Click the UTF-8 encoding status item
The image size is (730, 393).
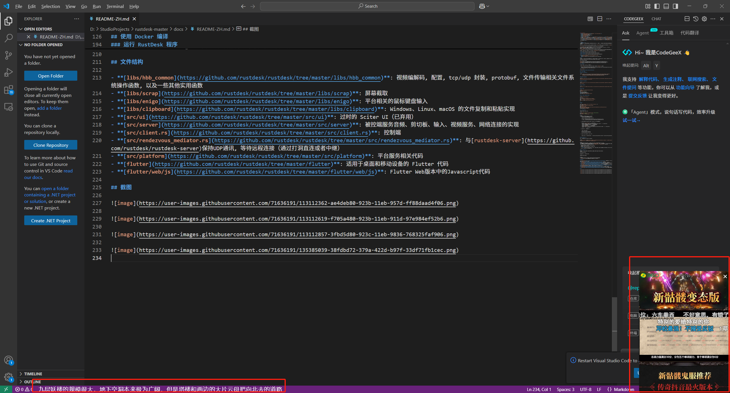click(x=585, y=389)
